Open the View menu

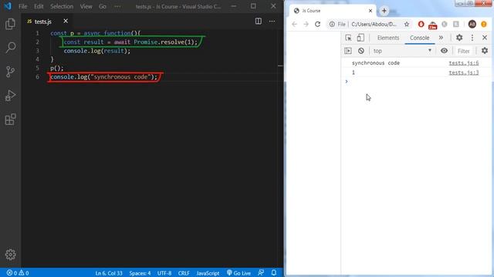(86, 6)
